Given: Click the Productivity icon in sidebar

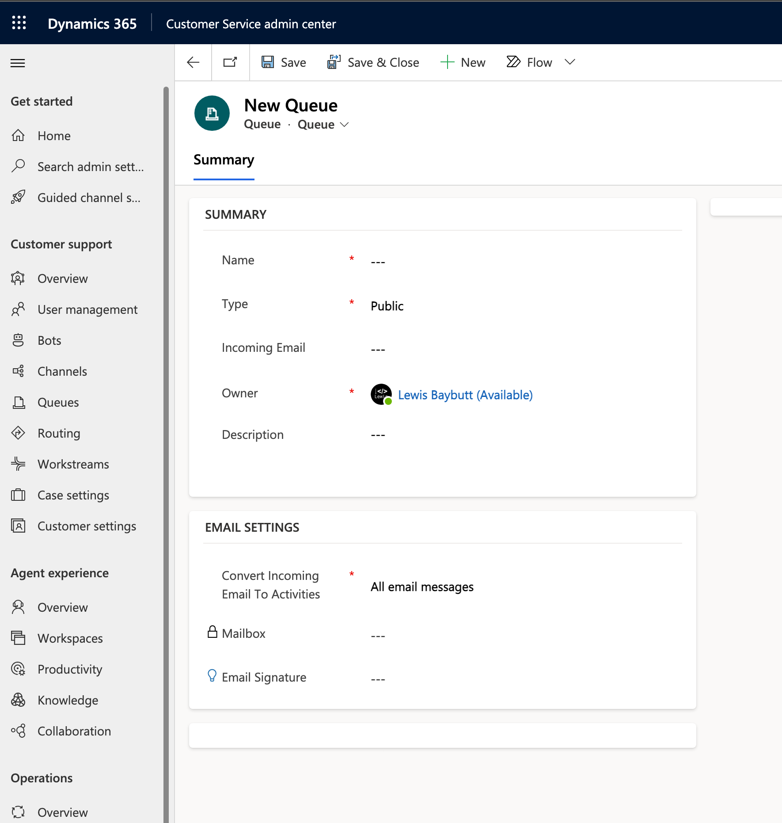Looking at the screenshot, I should (x=18, y=669).
